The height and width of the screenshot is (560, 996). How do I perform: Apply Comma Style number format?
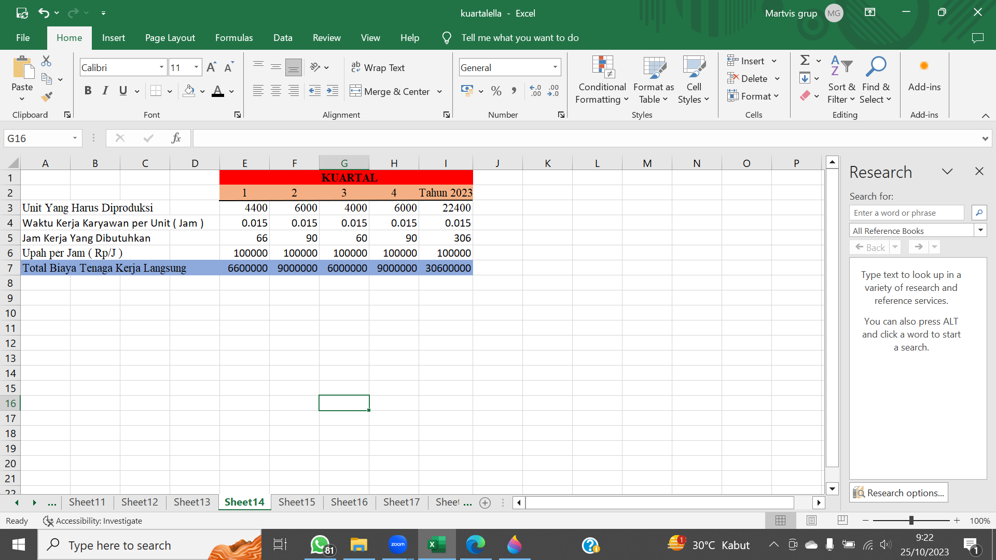514,91
